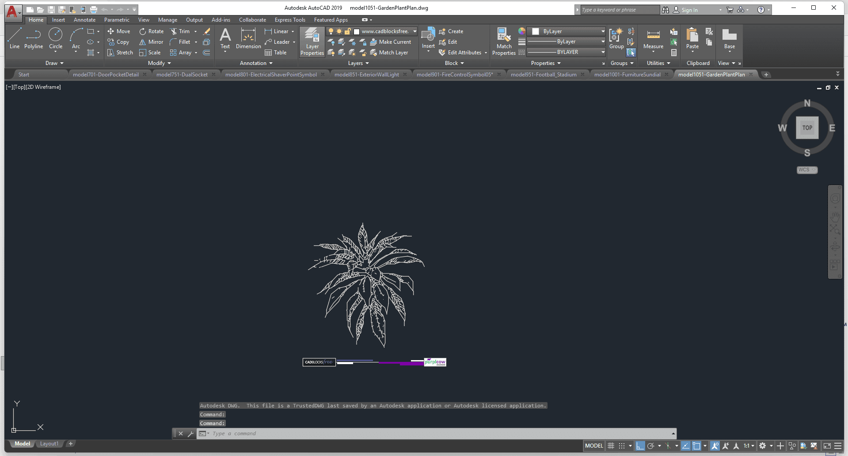Open the Insert block tool

coord(428,38)
